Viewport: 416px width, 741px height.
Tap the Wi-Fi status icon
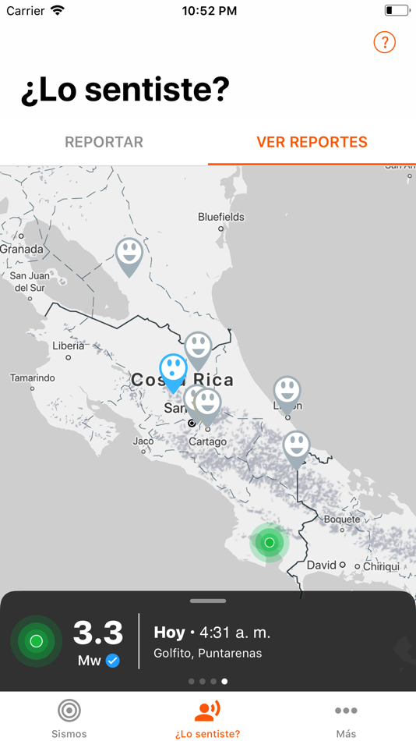coord(58,10)
